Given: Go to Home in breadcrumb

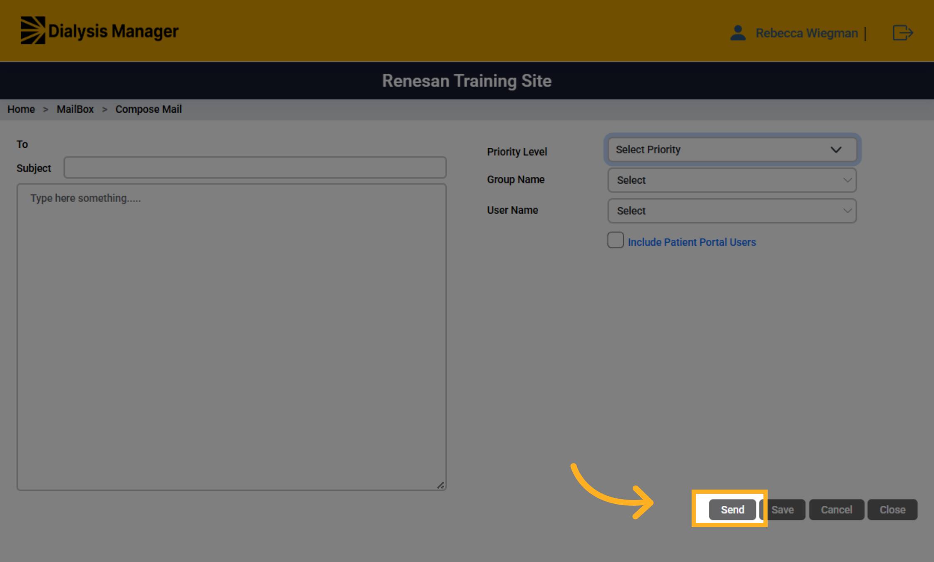Looking at the screenshot, I should tap(21, 109).
